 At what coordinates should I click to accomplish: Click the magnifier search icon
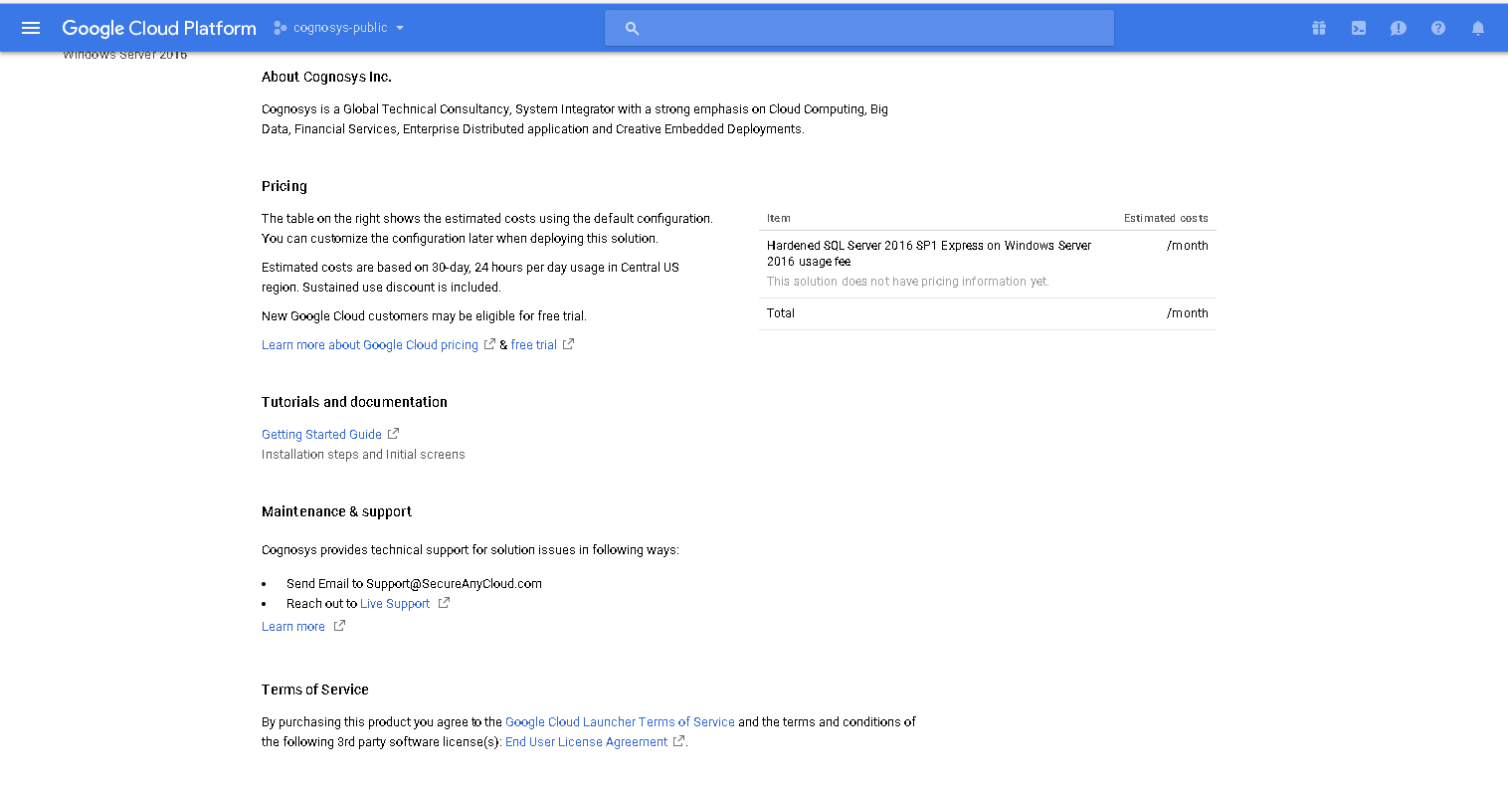(x=632, y=28)
